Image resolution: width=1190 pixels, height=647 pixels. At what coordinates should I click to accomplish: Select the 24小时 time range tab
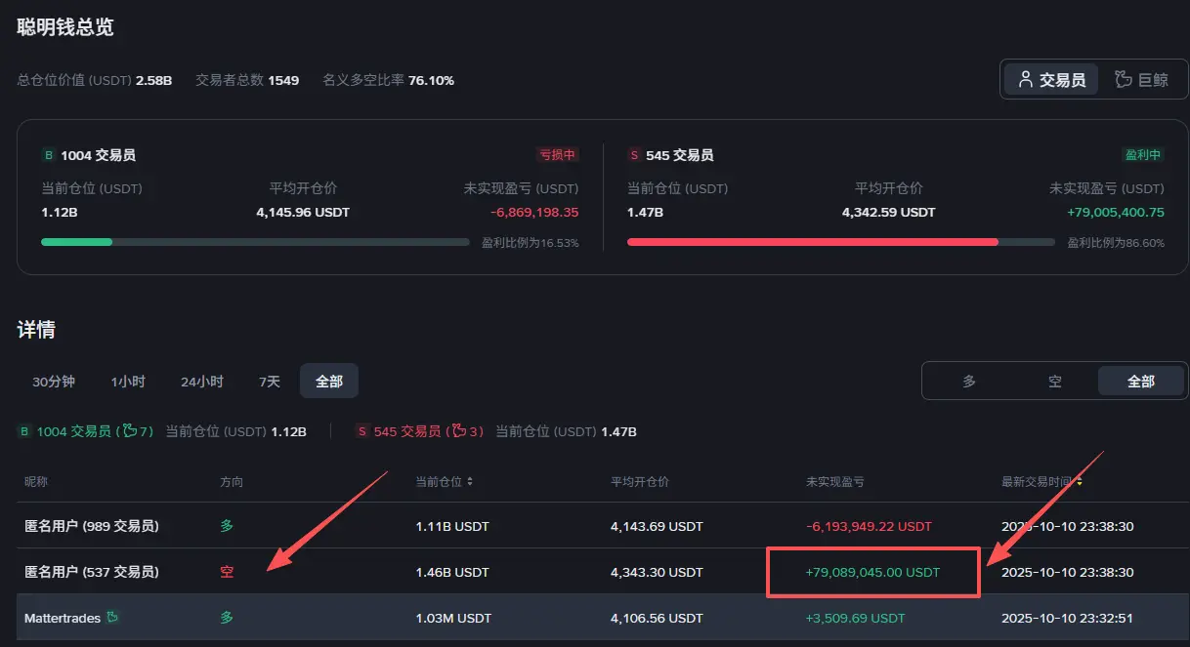click(202, 382)
